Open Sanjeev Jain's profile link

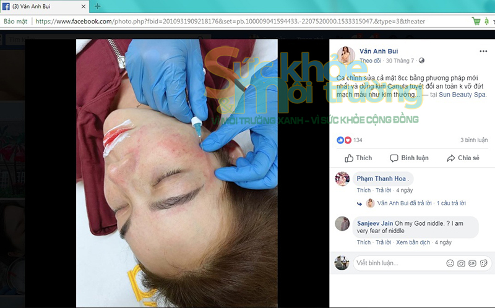coord(375,223)
